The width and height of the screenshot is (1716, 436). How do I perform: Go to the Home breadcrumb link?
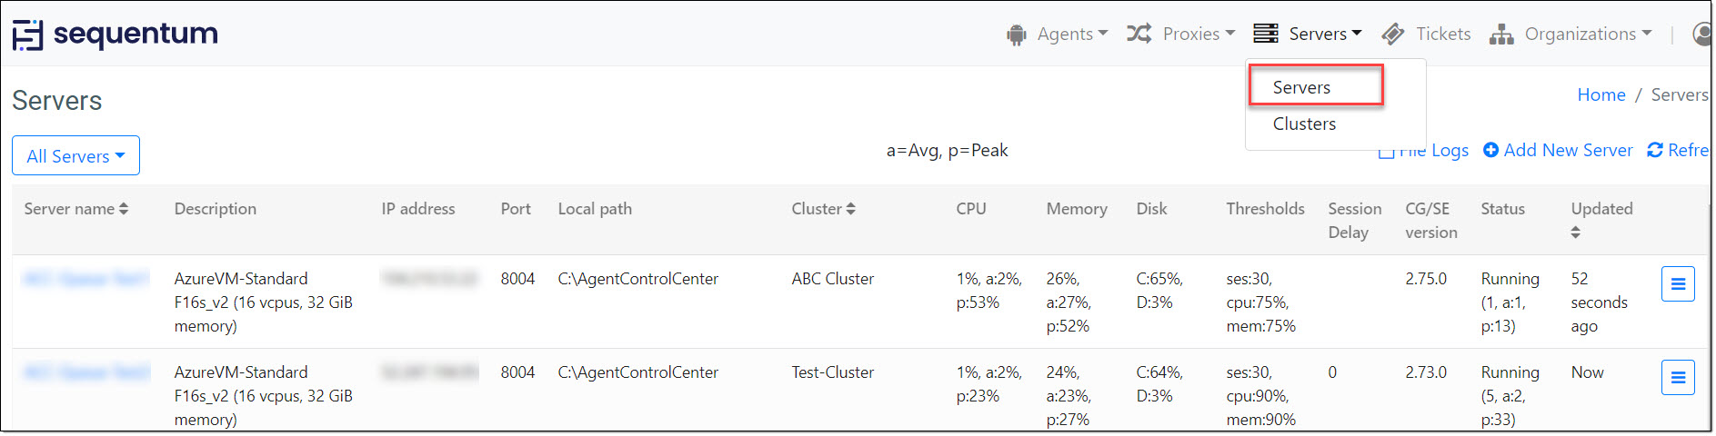pyautogui.click(x=1601, y=94)
